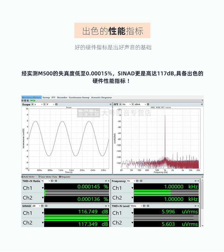Close the THD+N Ratio meter
Image resolution: width=224 pixels, height=252 pixels.
tap(109, 181)
